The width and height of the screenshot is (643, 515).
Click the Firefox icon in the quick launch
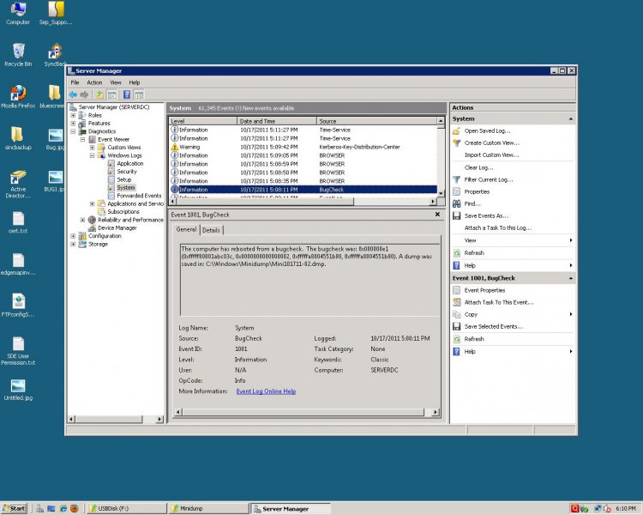(75, 508)
